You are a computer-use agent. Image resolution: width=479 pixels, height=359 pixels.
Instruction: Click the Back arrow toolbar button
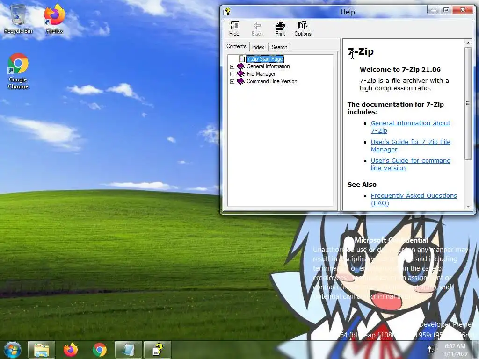point(257,29)
